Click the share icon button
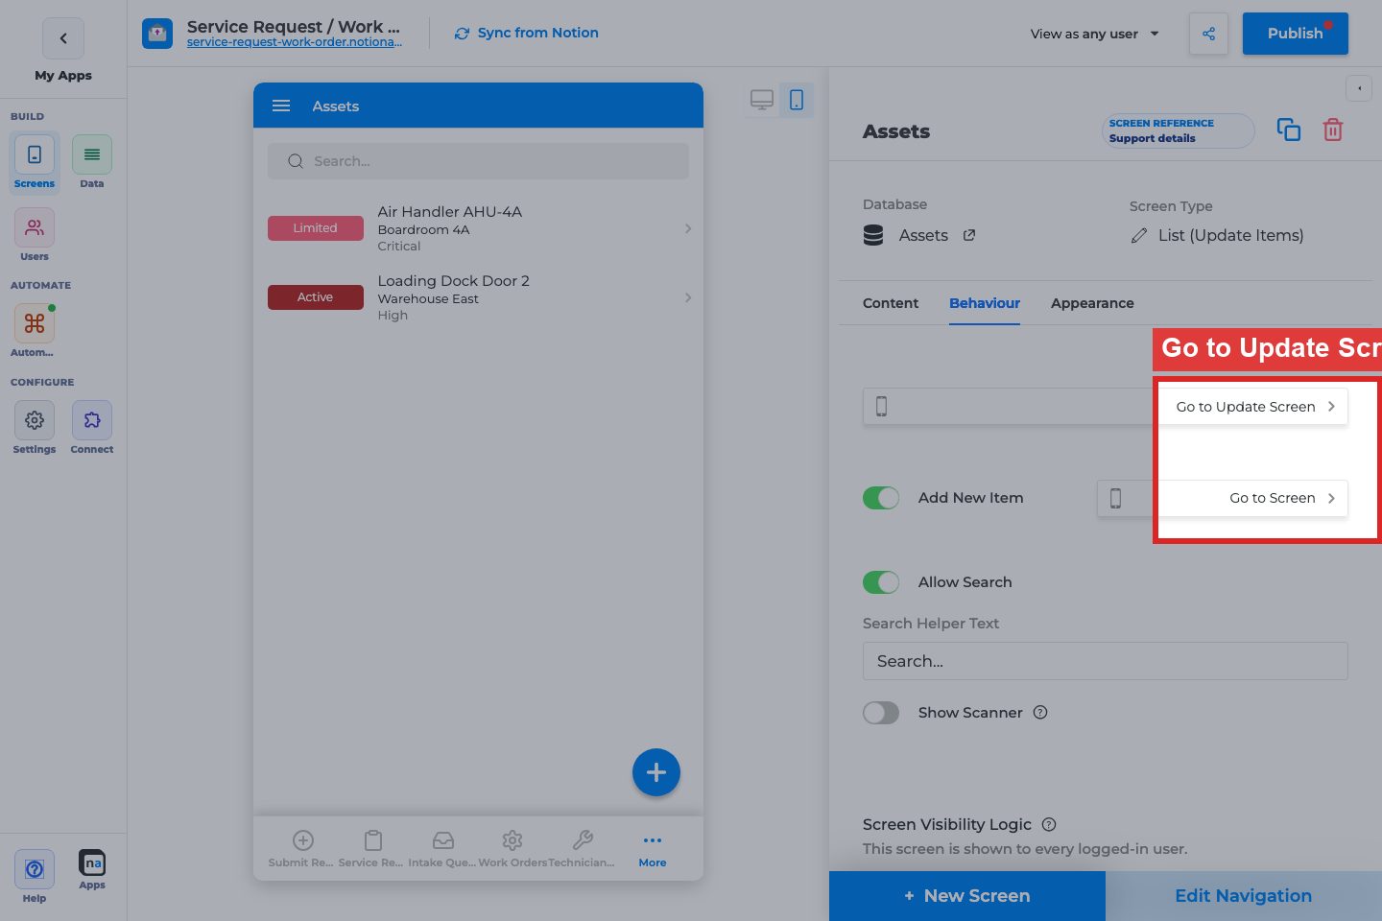The height and width of the screenshot is (921, 1382). (x=1208, y=34)
